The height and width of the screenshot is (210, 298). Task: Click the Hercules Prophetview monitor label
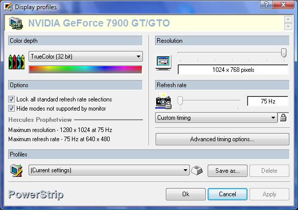coord(40,120)
